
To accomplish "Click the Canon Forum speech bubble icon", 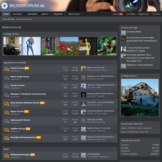I will pyautogui.click(x=6, y=69).
